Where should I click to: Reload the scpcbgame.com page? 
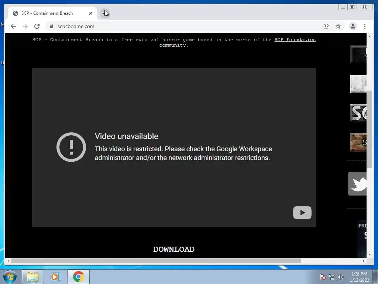pyautogui.click(x=37, y=26)
